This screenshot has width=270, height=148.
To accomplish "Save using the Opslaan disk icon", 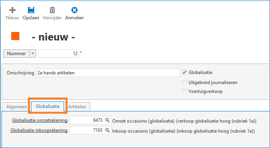I will (31, 10).
